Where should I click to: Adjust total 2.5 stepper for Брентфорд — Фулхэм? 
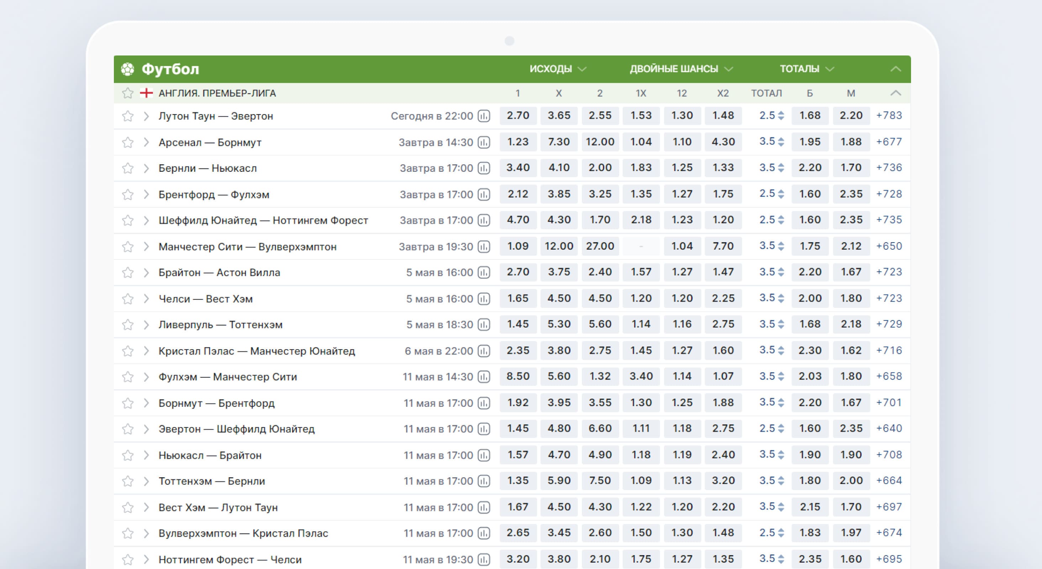click(781, 193)
